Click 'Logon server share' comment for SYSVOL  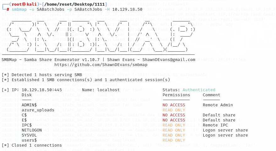[225, 135]
